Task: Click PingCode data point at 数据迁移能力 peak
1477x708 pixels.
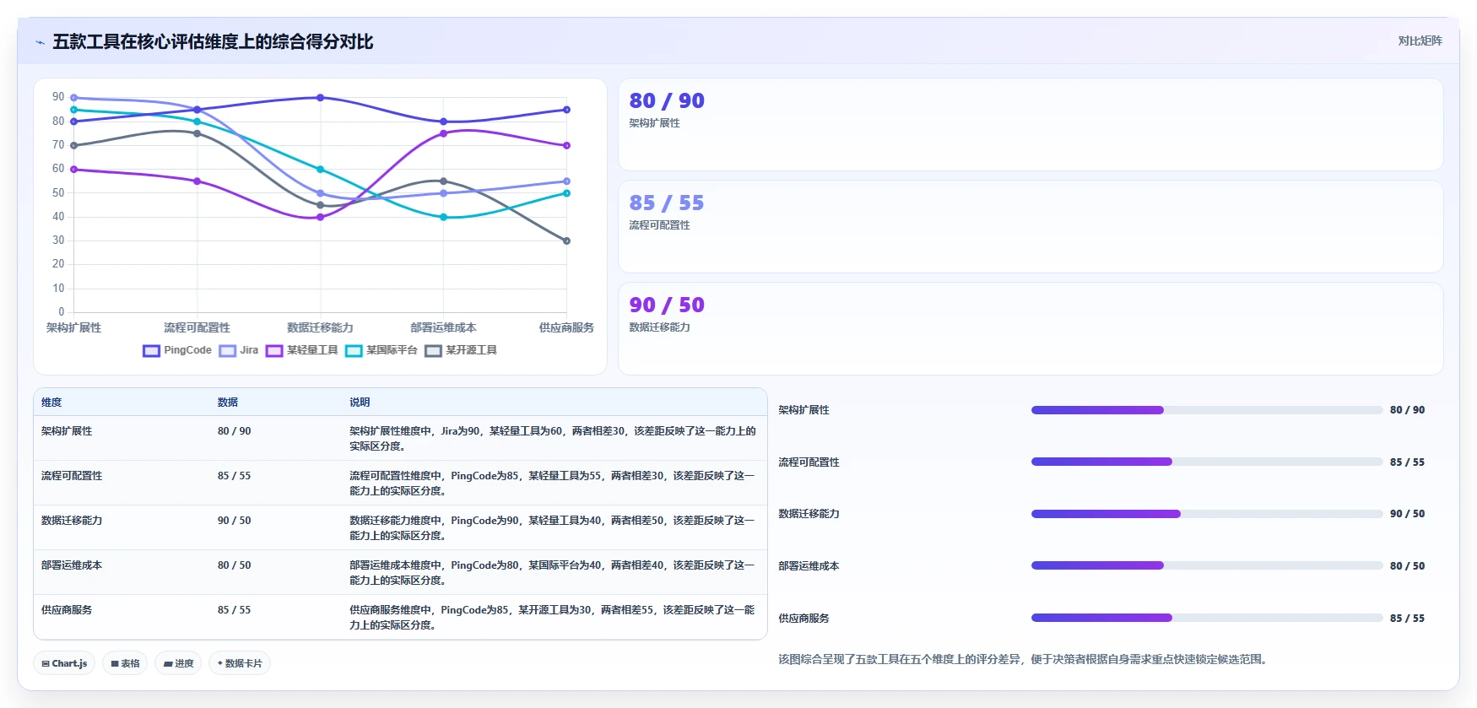Action: pos(320,98)
